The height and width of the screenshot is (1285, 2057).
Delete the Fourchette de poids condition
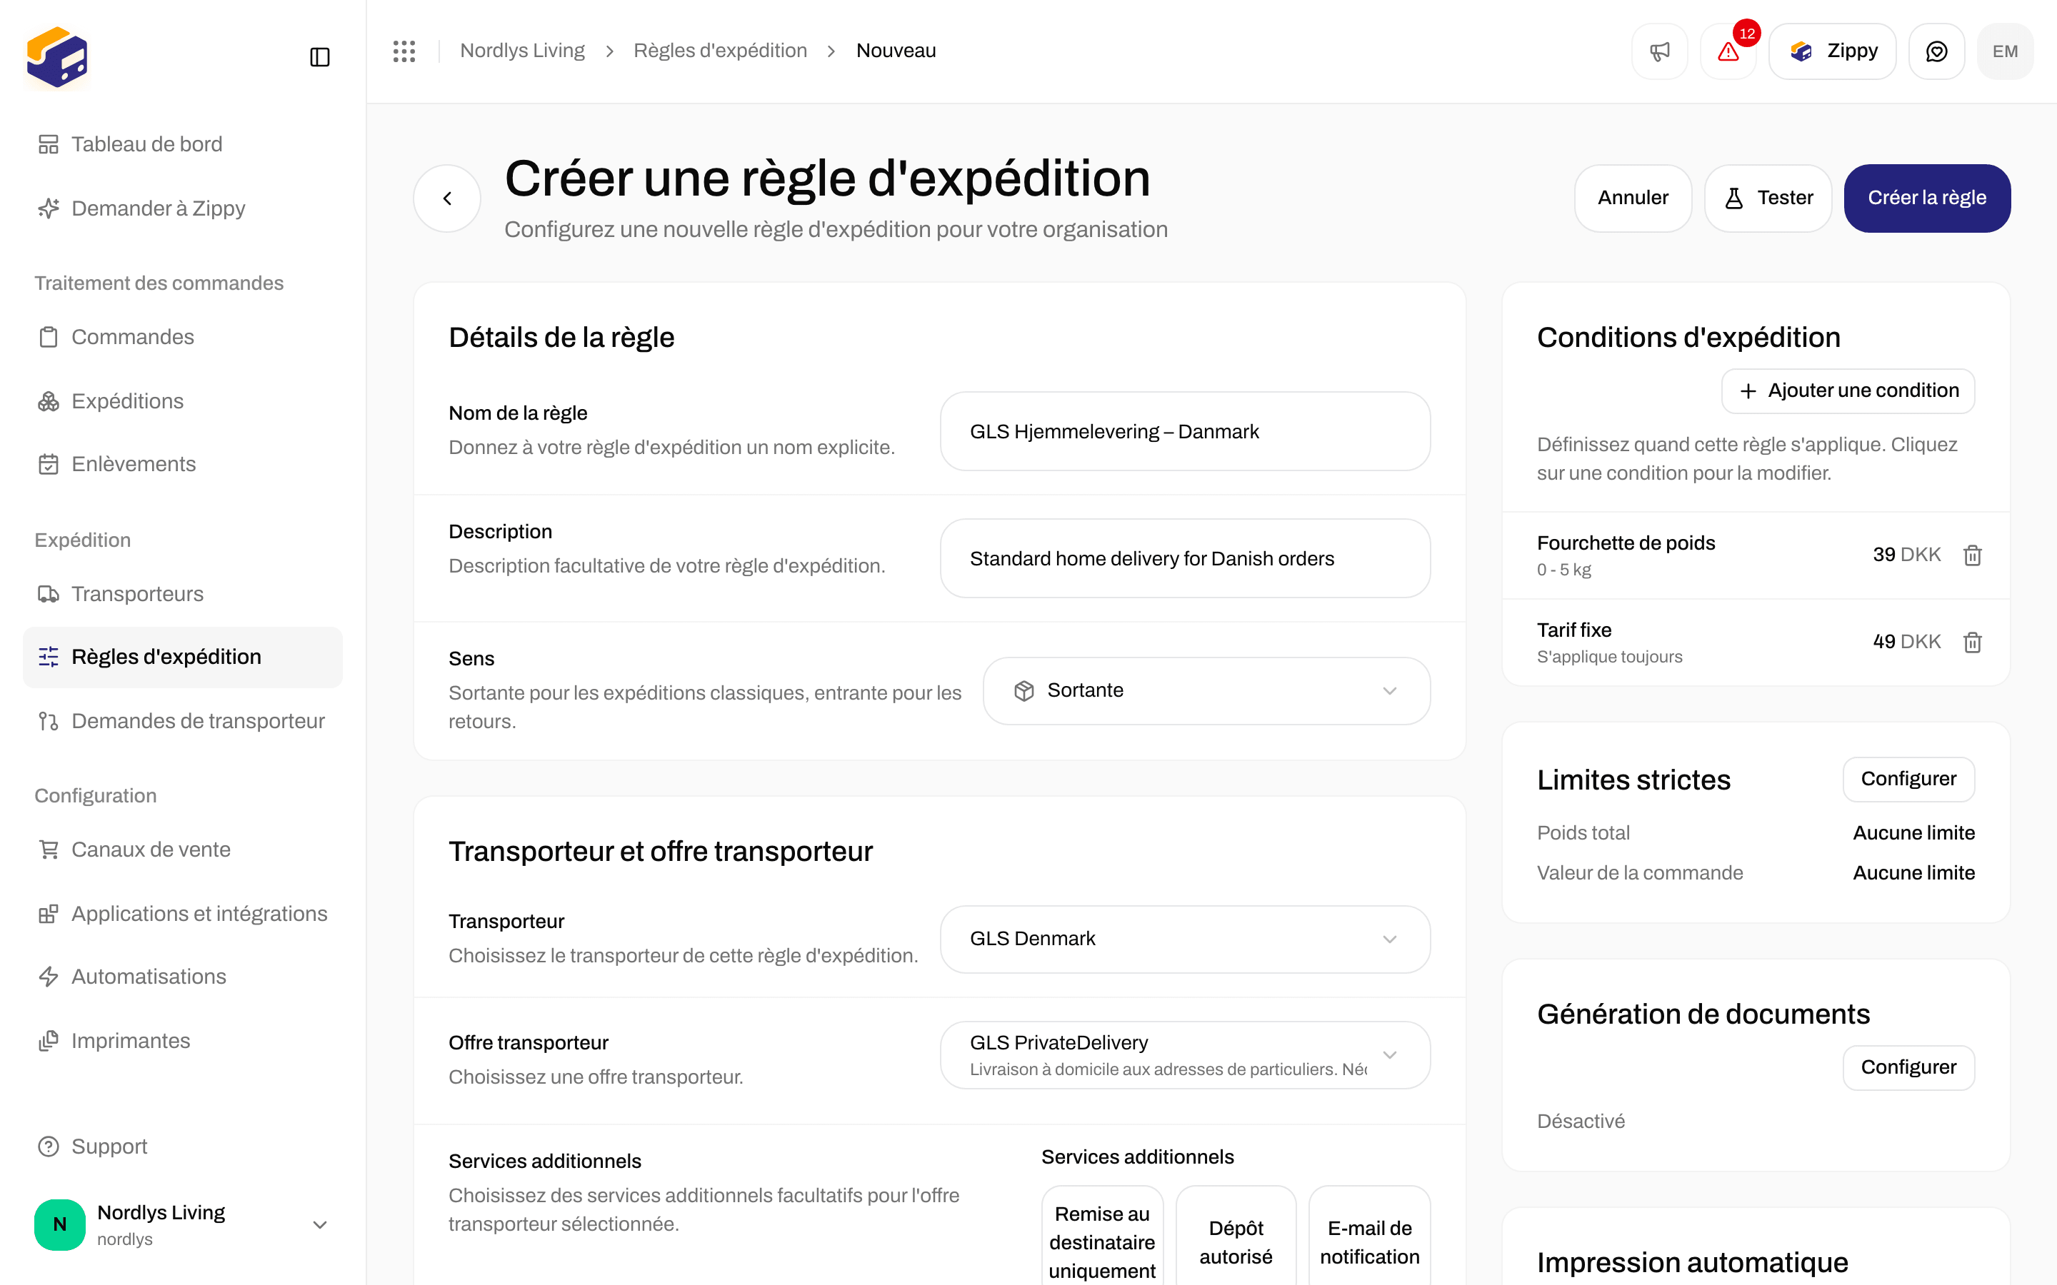[x=1972, y=555]
